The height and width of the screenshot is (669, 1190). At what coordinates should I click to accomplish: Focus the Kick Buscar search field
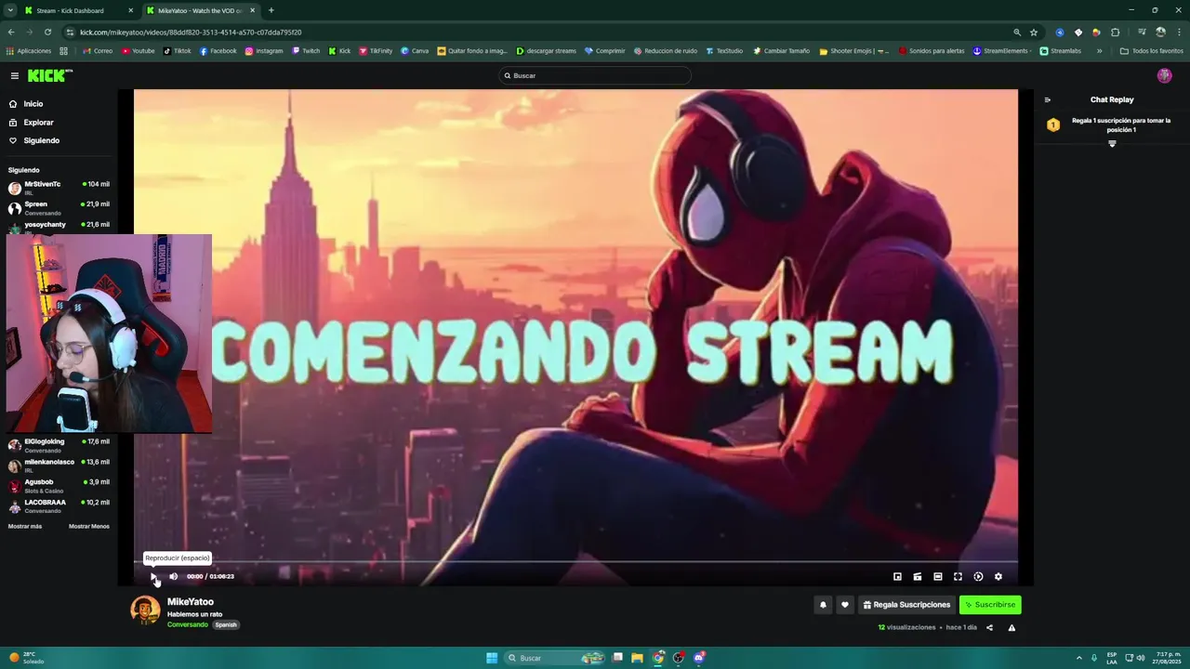click(x=595, y=75)
